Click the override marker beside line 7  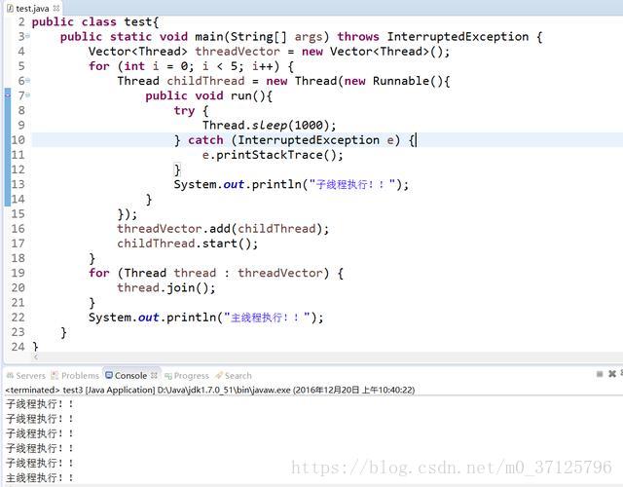(8, 95)
